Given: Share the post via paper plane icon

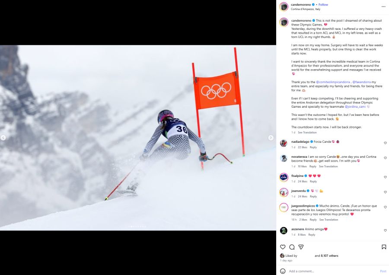Looking at the screenshot, I should tap(301, 247).
